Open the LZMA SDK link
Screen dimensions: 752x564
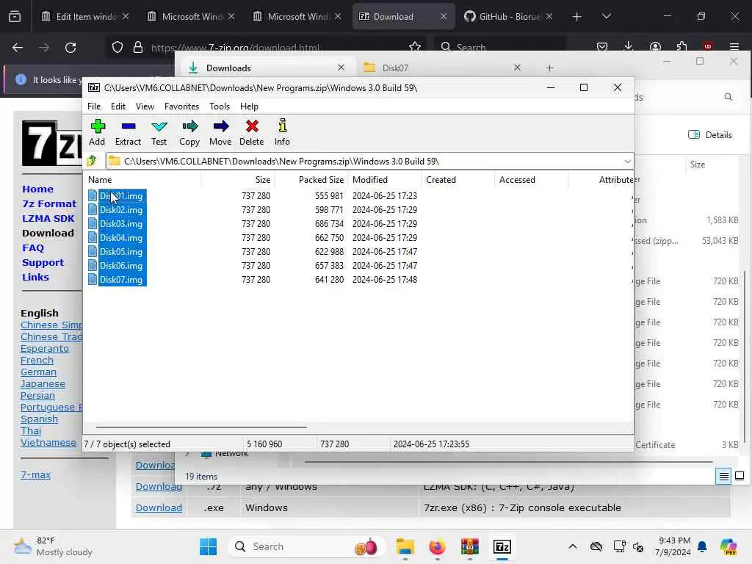(48, 219)
